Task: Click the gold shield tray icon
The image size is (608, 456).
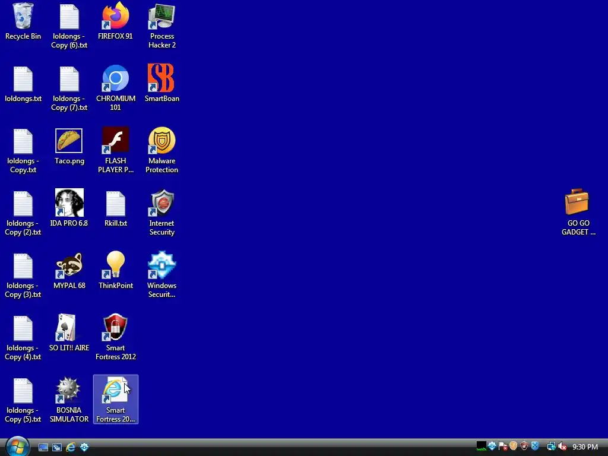Action: [x=514, y=446]
